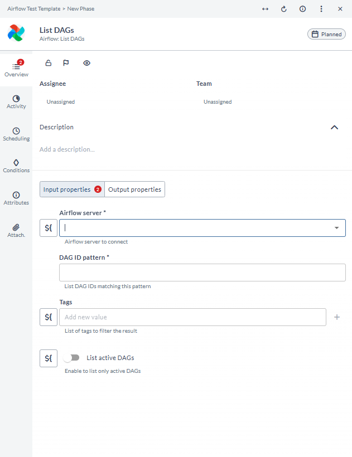
Task: Click the Airflow Test Template breadcrumb
Action: tap(34, 9)
